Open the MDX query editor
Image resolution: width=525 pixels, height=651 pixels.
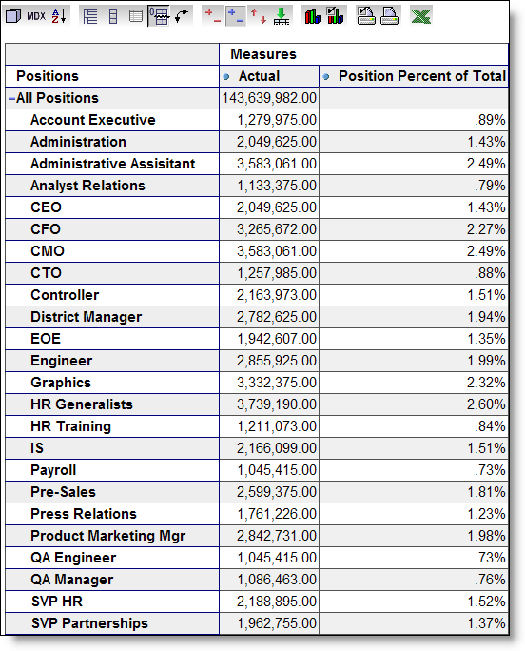[x=36, y=16]
